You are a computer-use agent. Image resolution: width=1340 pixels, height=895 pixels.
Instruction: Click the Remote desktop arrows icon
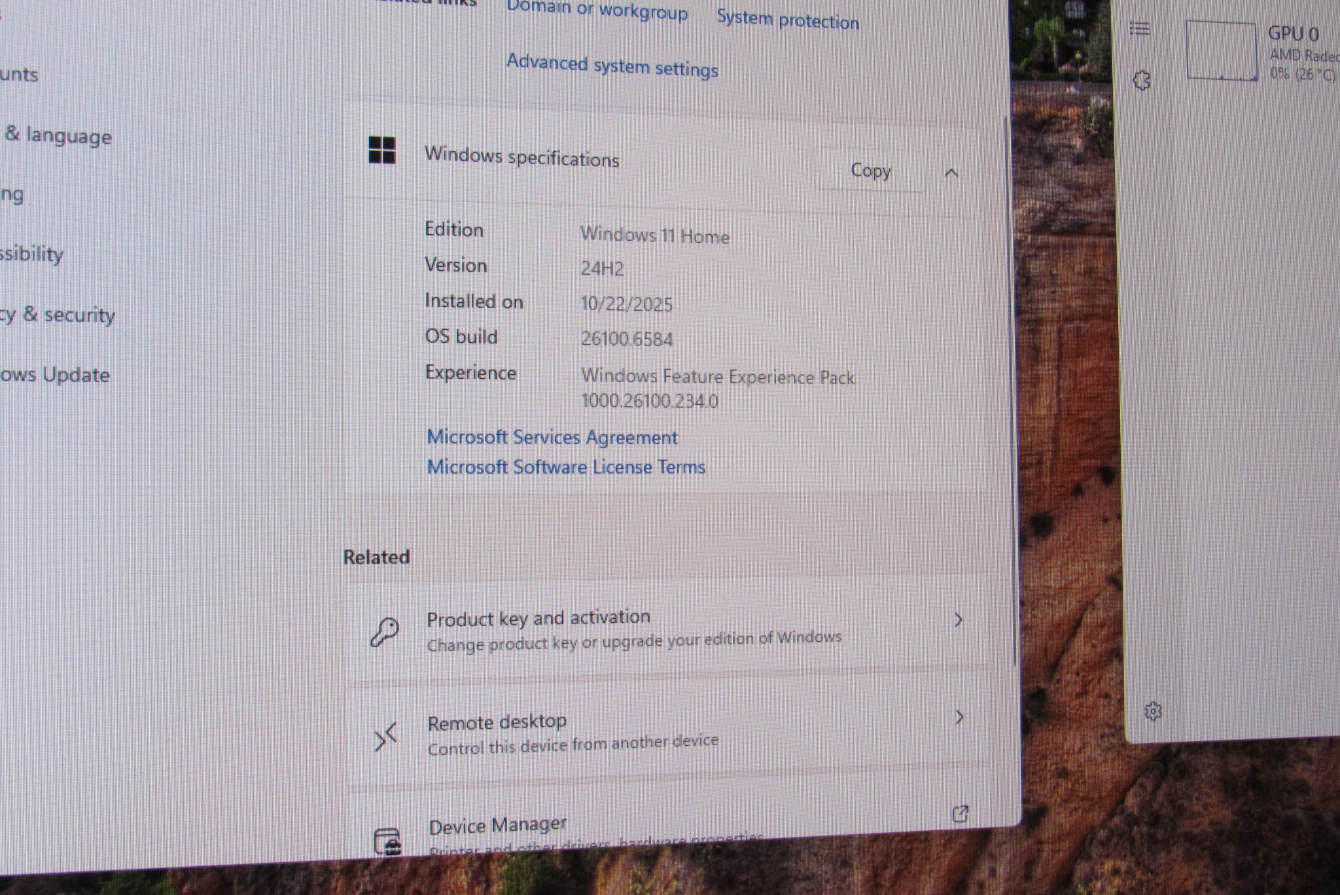click(x=386, y=737)
